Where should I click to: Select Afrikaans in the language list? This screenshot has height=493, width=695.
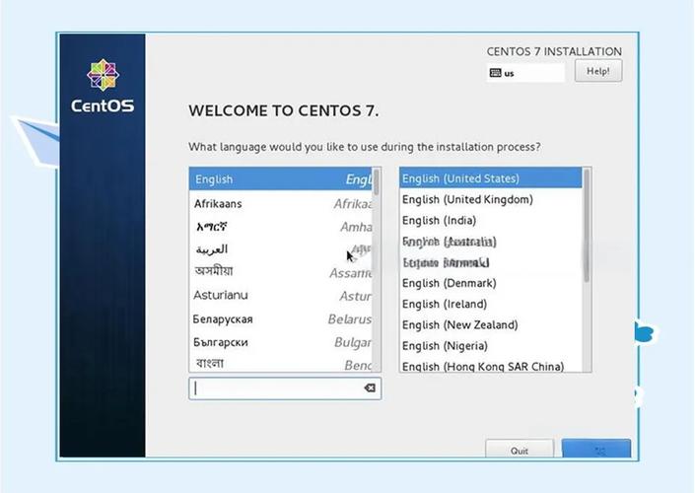click(x=281, y=203)
